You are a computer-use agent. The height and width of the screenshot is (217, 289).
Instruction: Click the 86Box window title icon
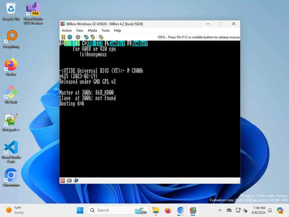63,24
